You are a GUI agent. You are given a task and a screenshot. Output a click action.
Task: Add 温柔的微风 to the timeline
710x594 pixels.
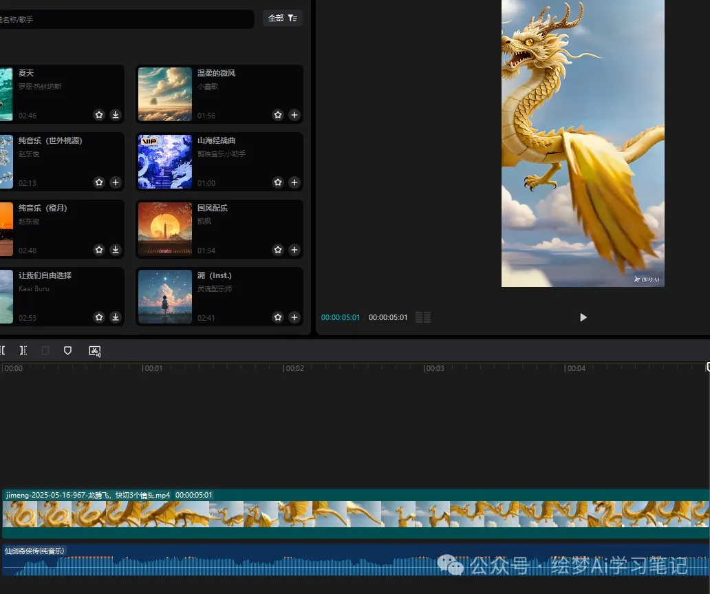294,115
